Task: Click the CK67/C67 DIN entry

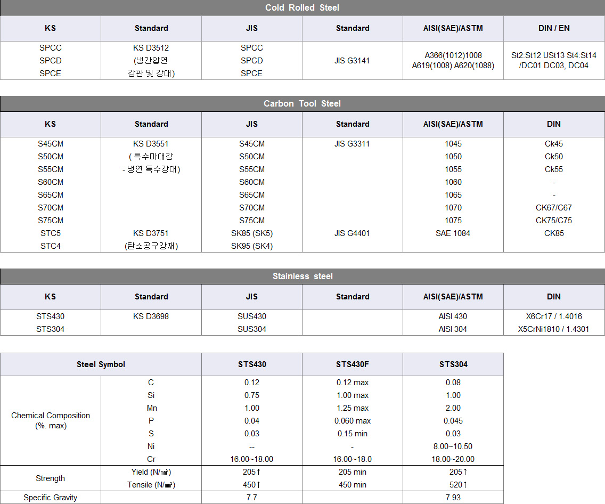Action: [554, 208]
